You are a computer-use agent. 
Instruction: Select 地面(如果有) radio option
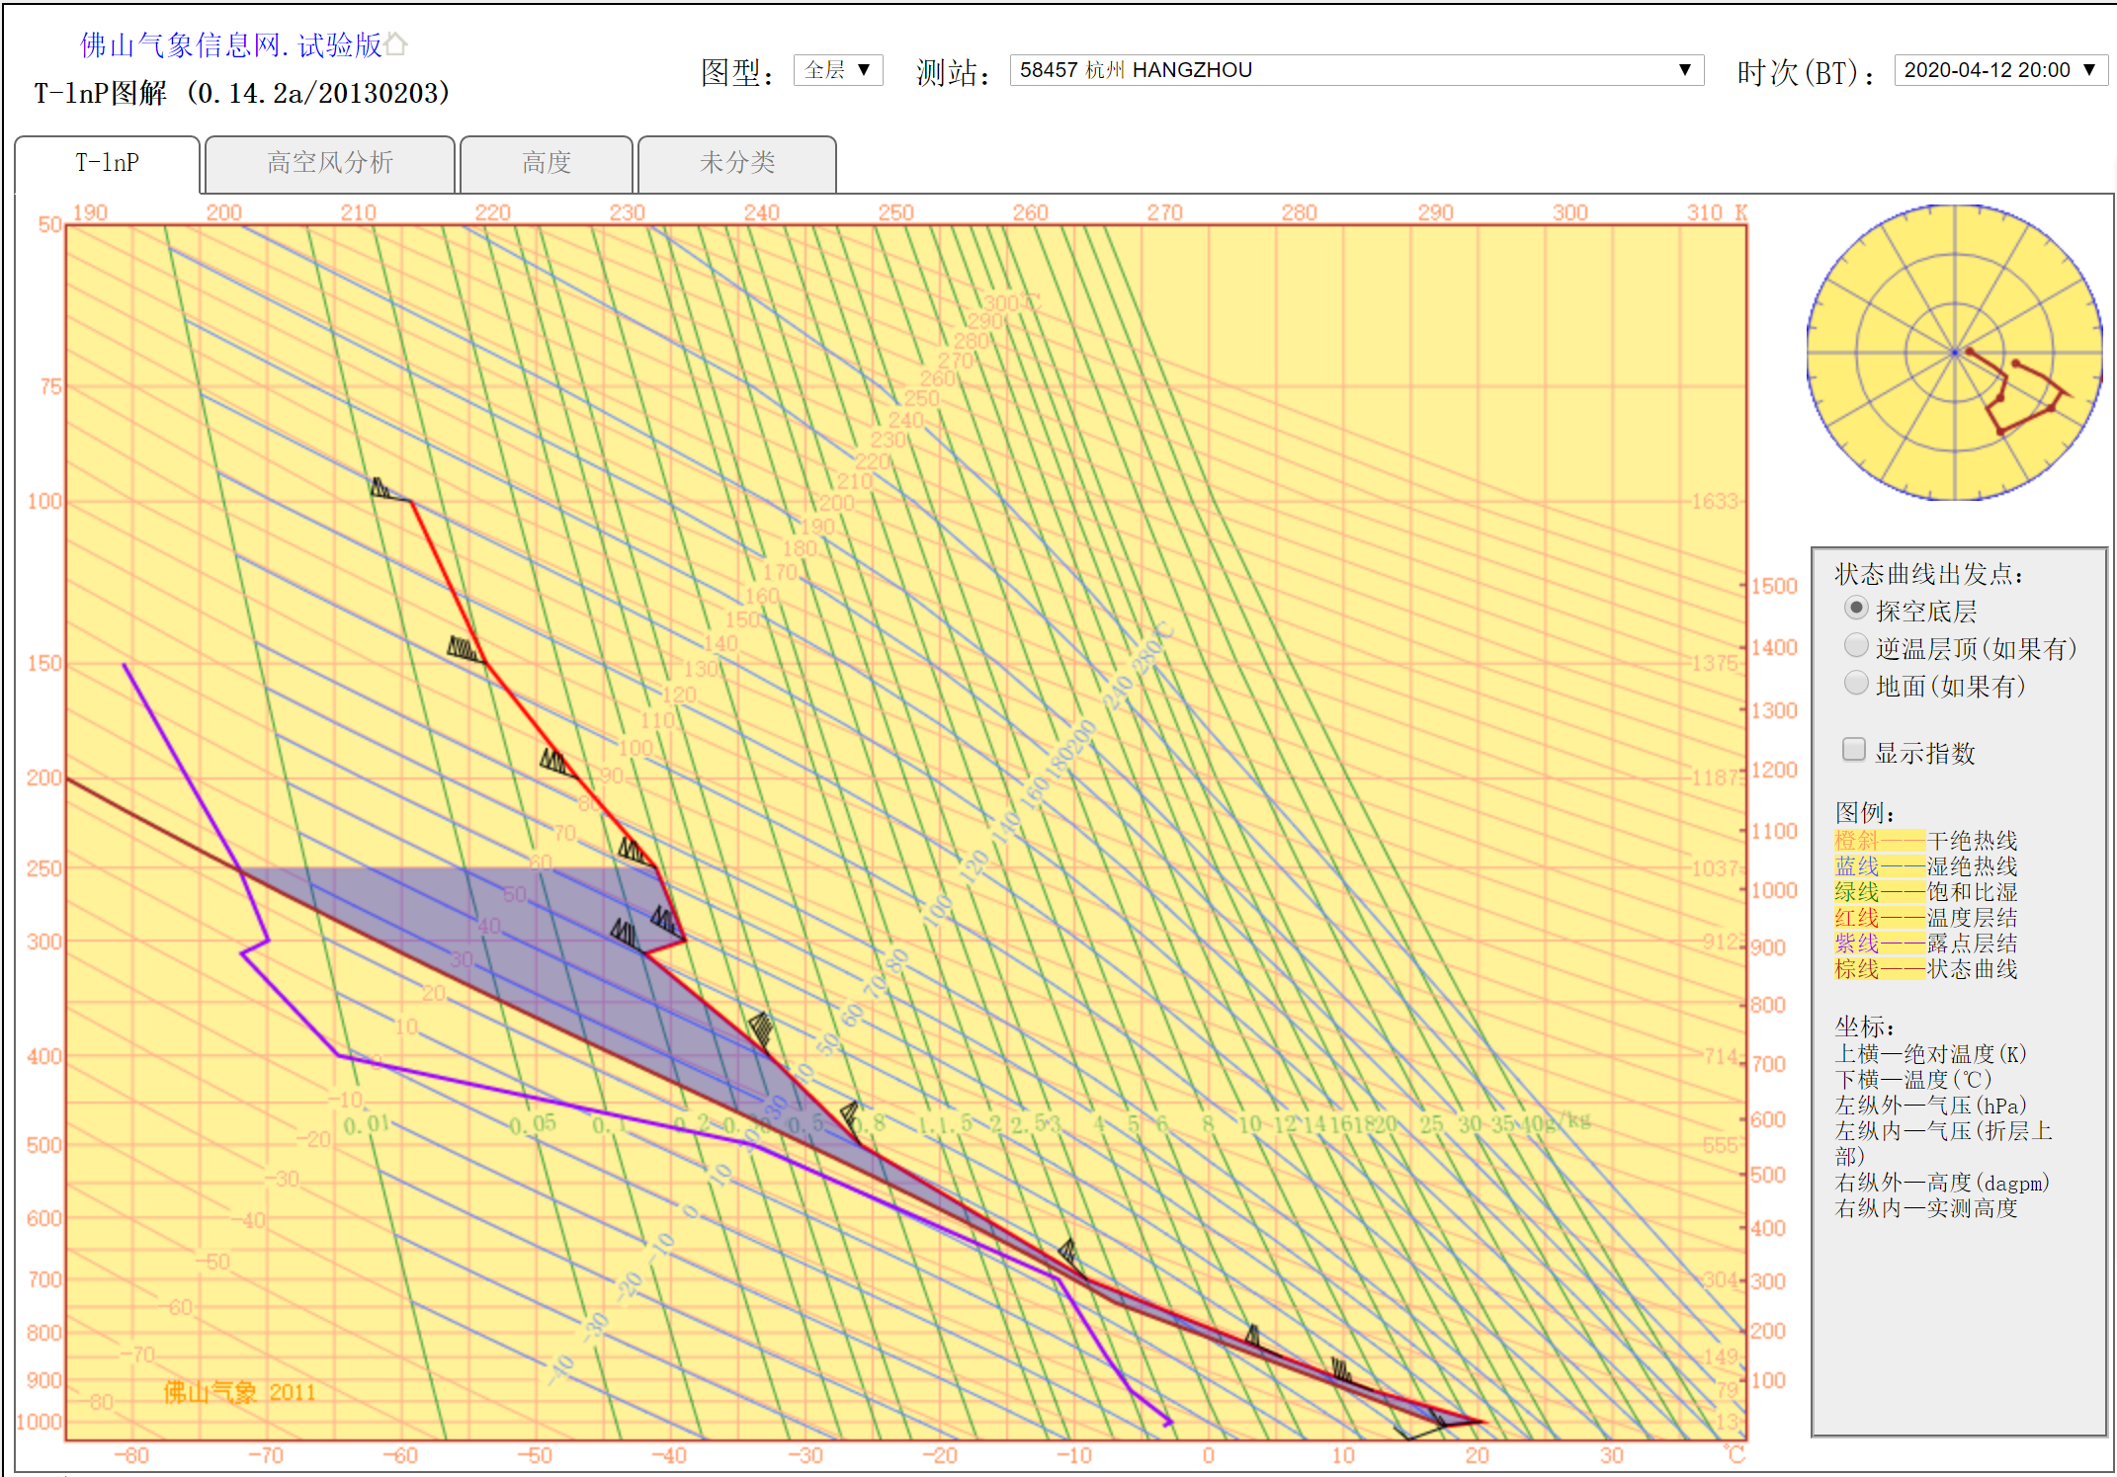pos(1856,684)
